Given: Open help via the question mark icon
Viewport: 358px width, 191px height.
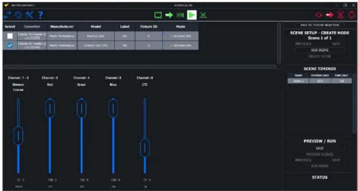Looking at the screenshot, I should (x=40, y=15).
